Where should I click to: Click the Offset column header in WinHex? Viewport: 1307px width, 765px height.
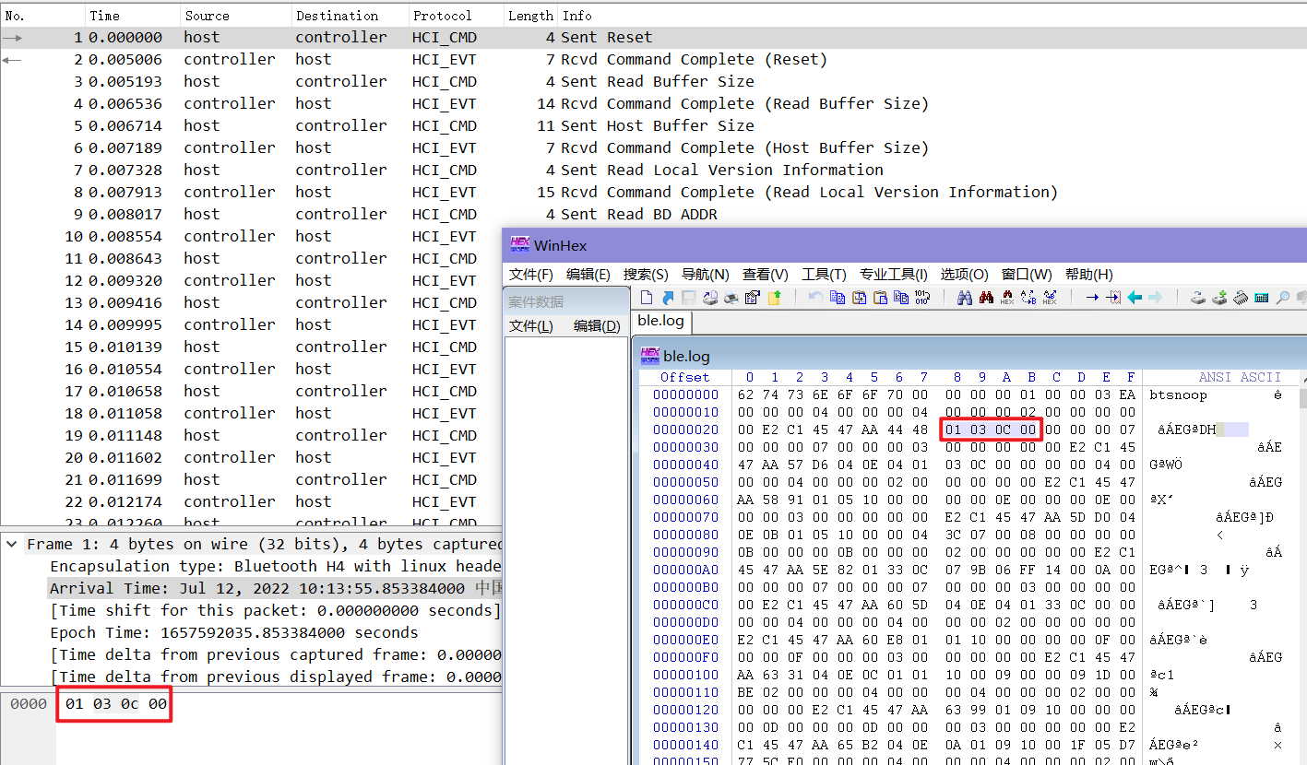(685, 377)
